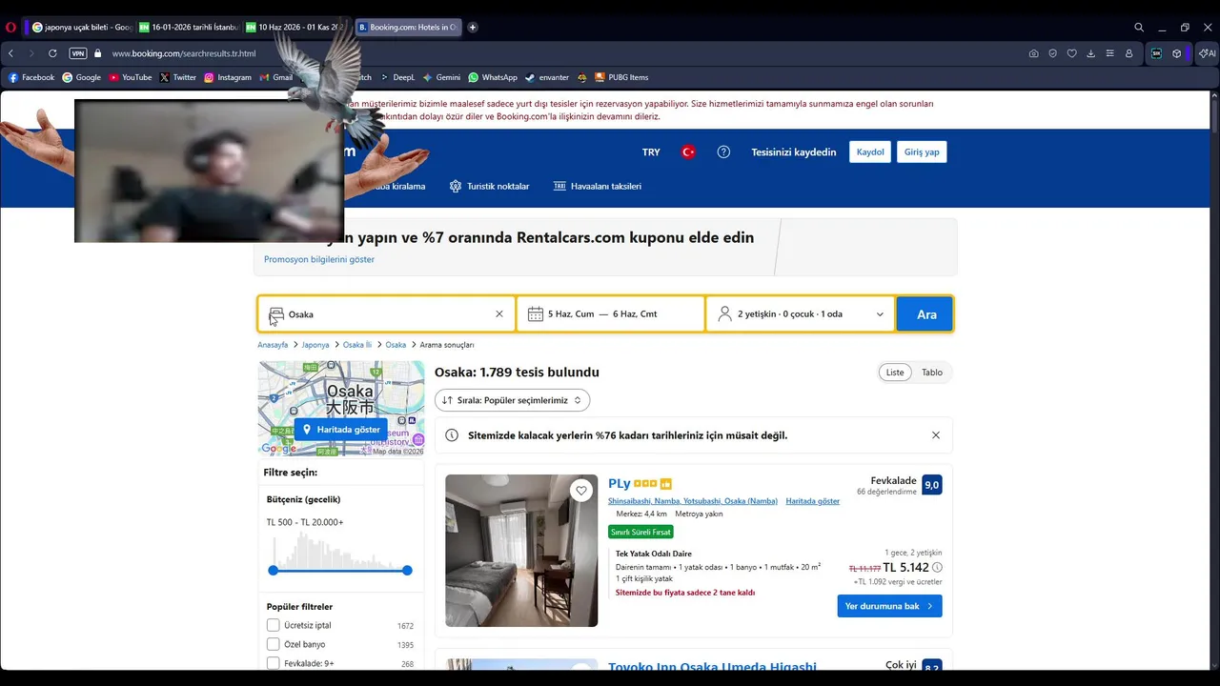Open the Google bookmark
The image size is (1220, 686).
point(82,77)
